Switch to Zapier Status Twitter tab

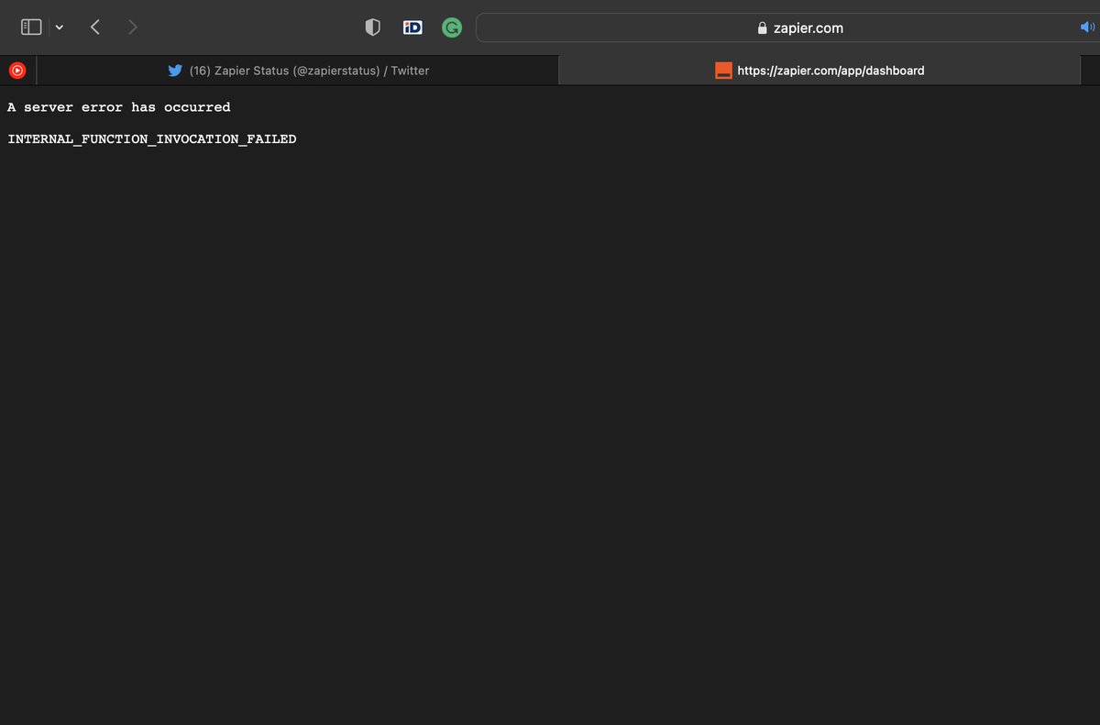pyautogui.click(x=298, y=71)
